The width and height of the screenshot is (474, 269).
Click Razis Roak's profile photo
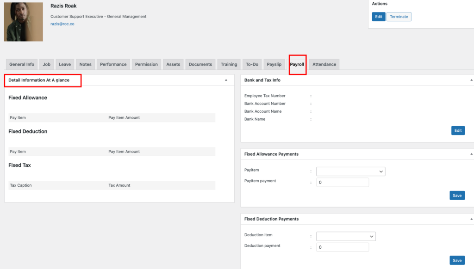23,22
